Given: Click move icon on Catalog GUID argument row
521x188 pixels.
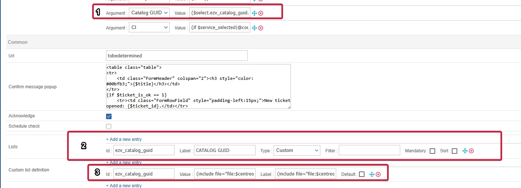Looking at the screenshot, I should pos(254,13).
